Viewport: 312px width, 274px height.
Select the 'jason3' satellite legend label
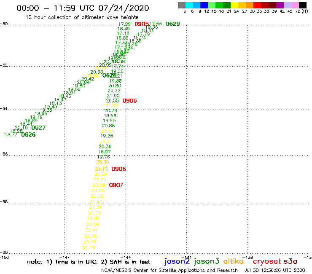coord(207,261)
